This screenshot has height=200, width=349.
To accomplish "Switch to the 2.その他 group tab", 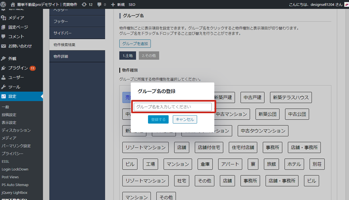I will click(x=149, y=56).
